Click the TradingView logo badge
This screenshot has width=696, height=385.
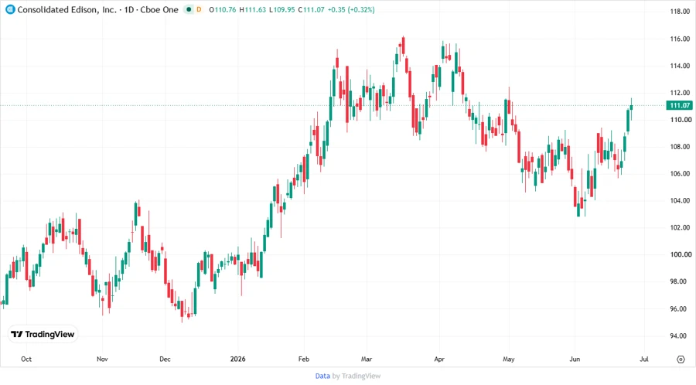(x=43, y=335)
